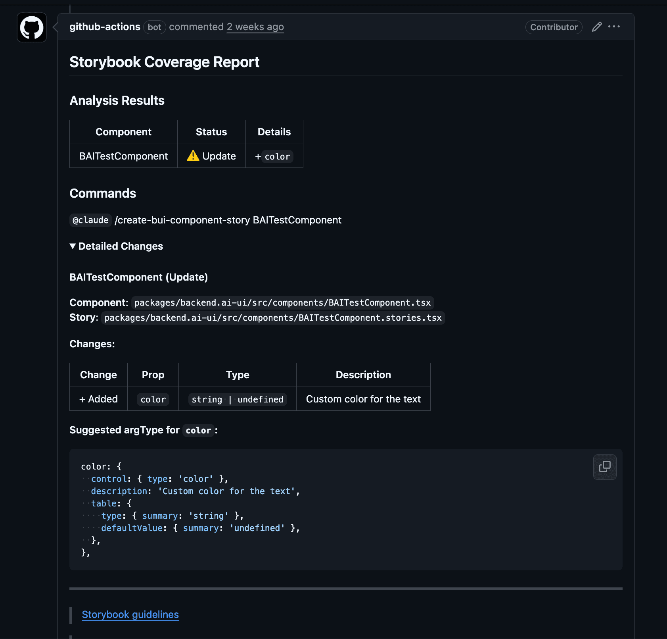667x639 pixels.
Task: Click the bot label next to github-actions
Action: point(154,27)
